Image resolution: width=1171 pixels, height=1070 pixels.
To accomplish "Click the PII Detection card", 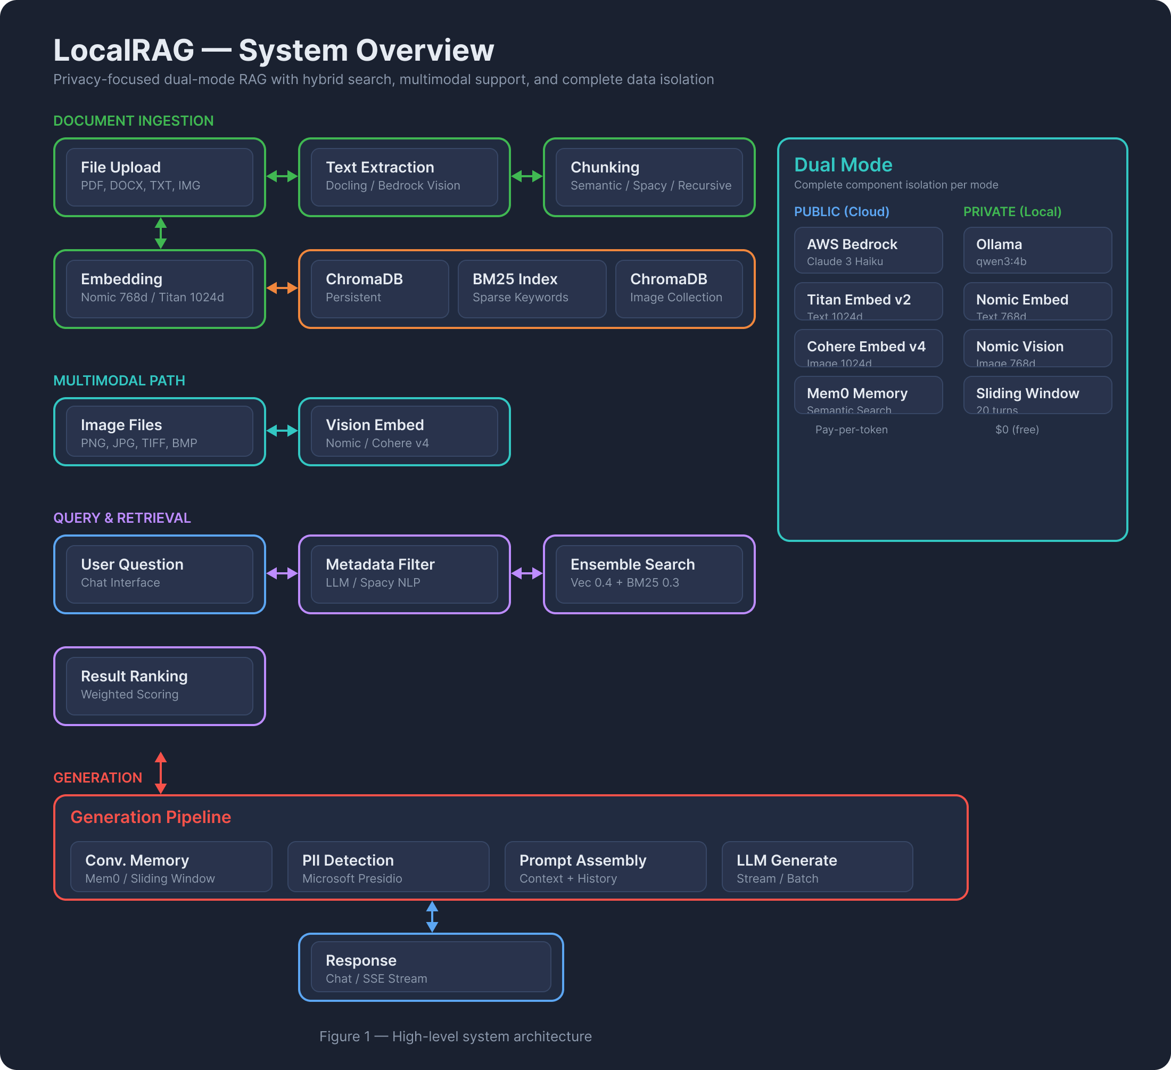I will (x=389, y=867).
